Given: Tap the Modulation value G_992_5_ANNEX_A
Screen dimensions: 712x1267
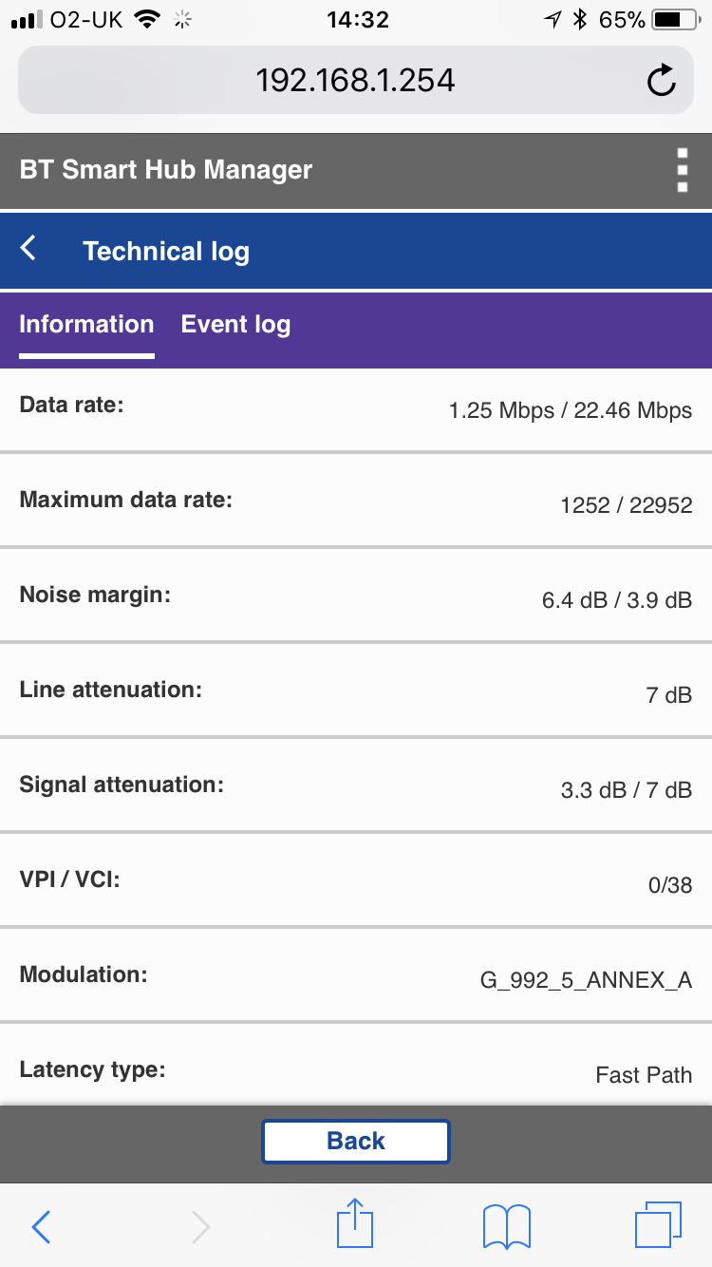Looking at the screenshot, I should [586, 980].
